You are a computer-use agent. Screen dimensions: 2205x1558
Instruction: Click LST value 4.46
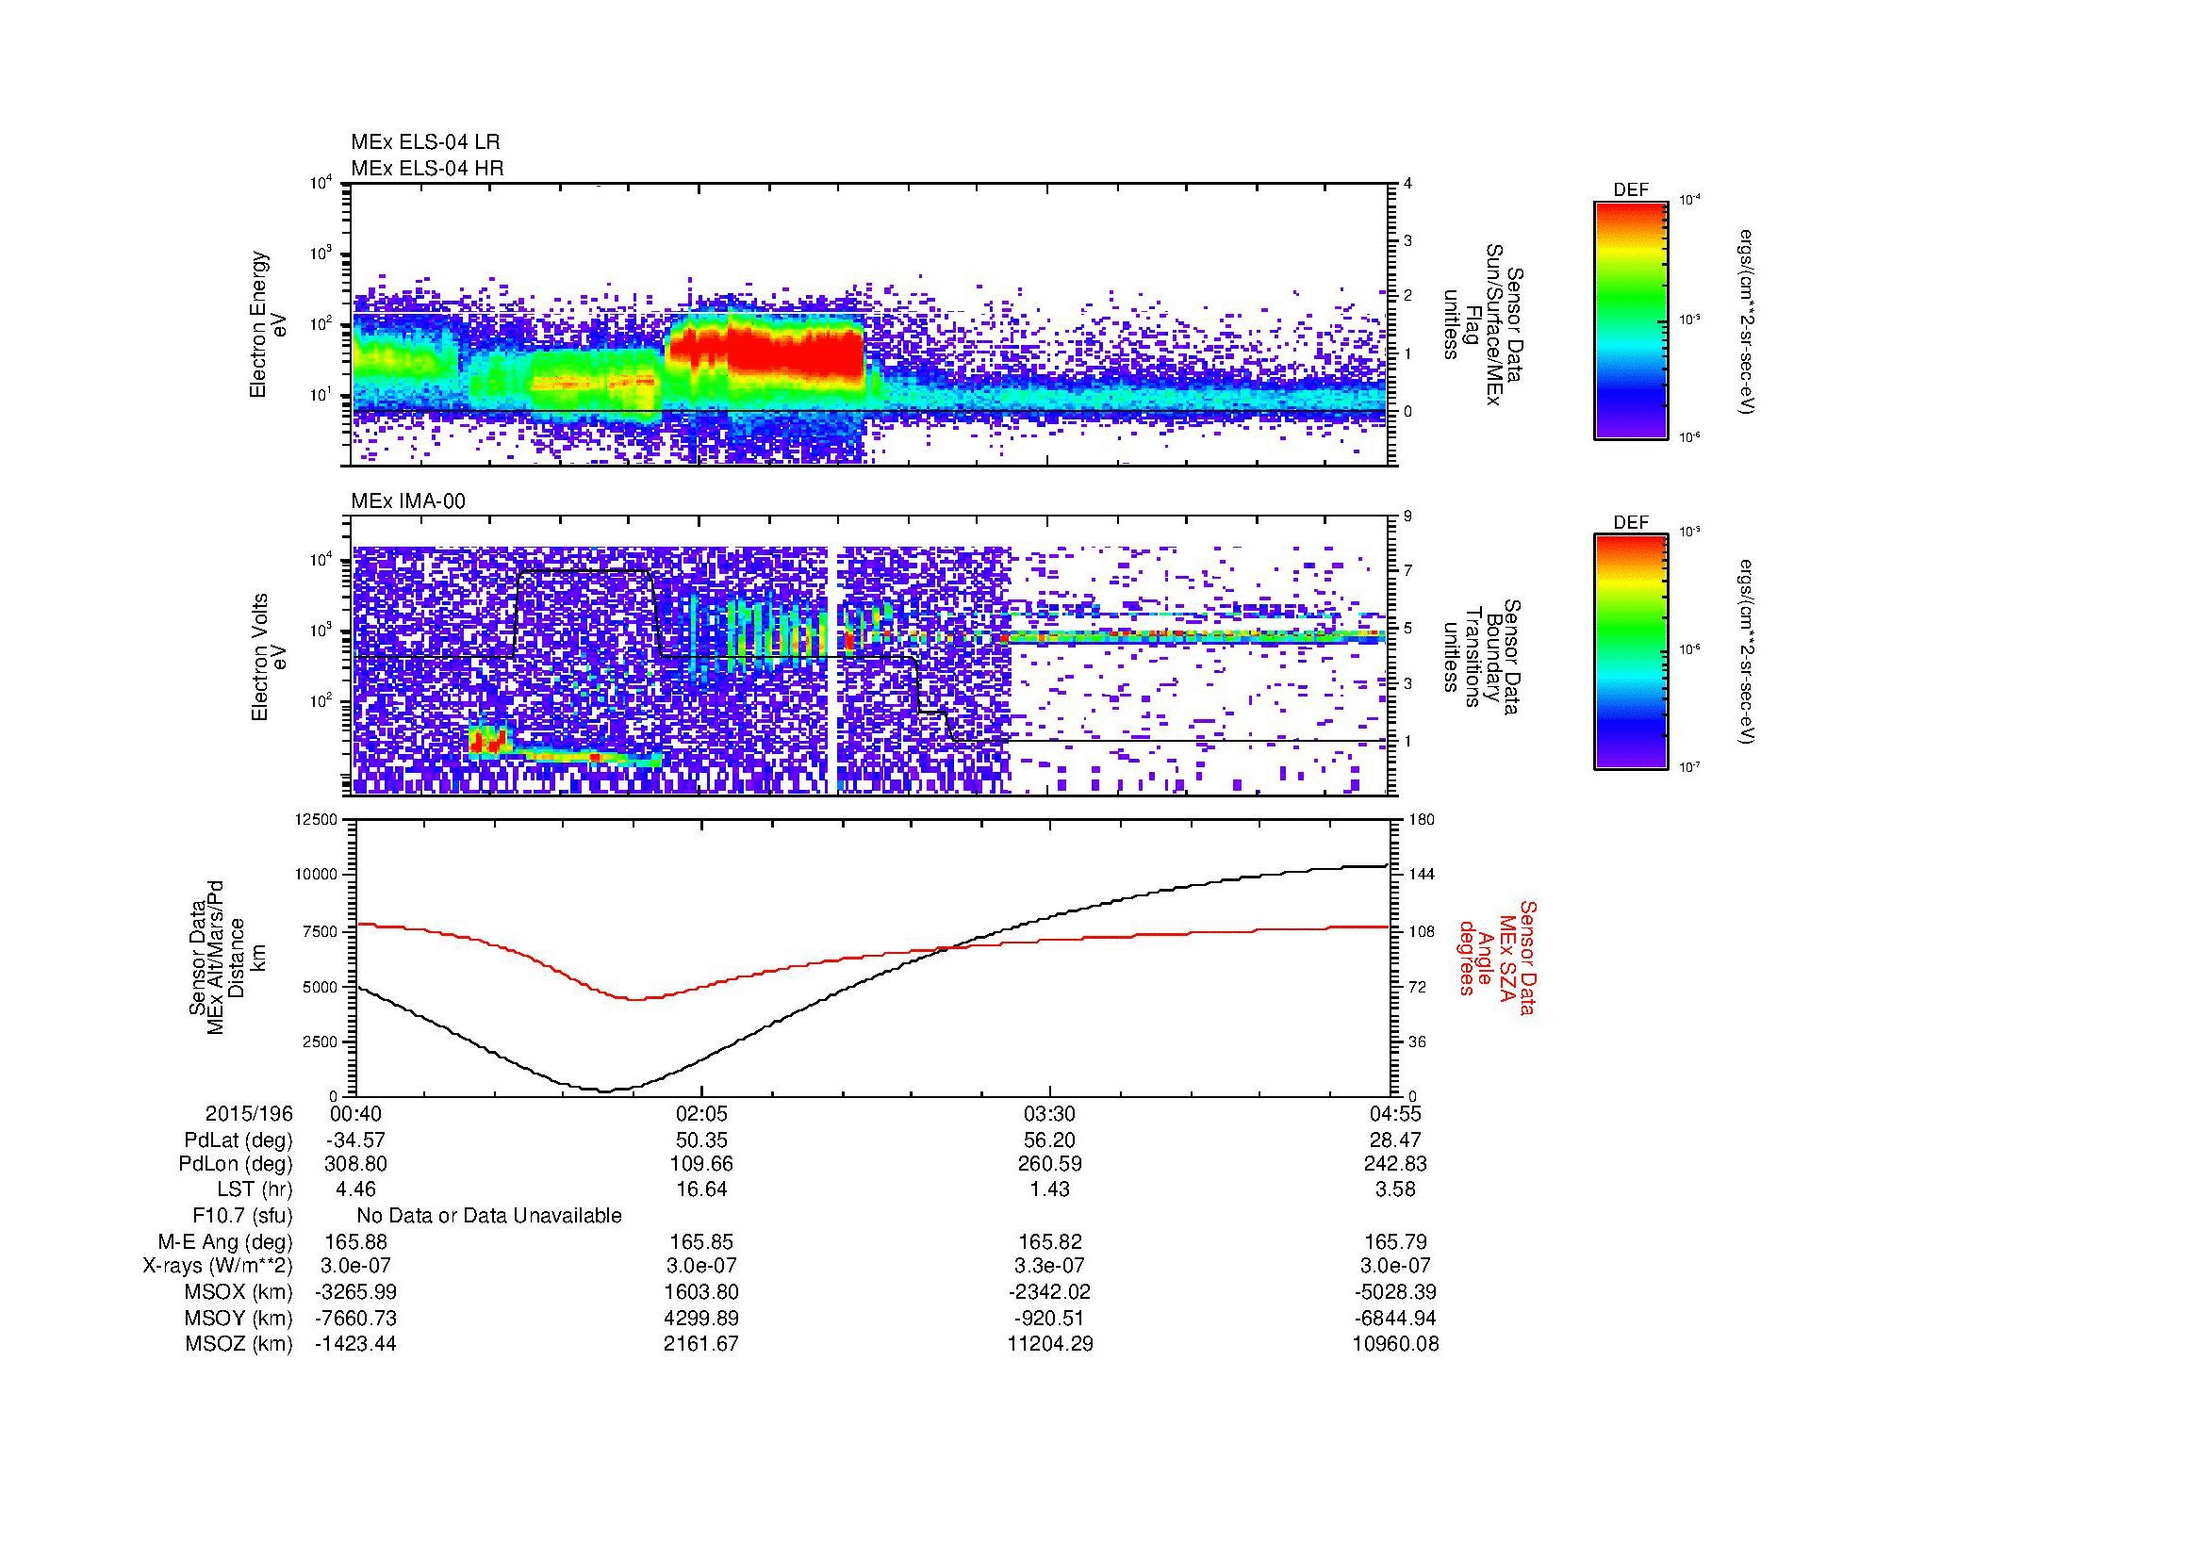click(x=356, y=1189)
